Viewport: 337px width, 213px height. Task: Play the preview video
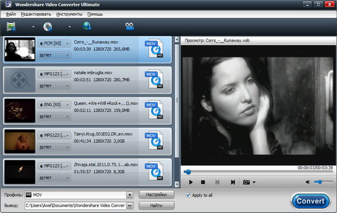[190, 182]
